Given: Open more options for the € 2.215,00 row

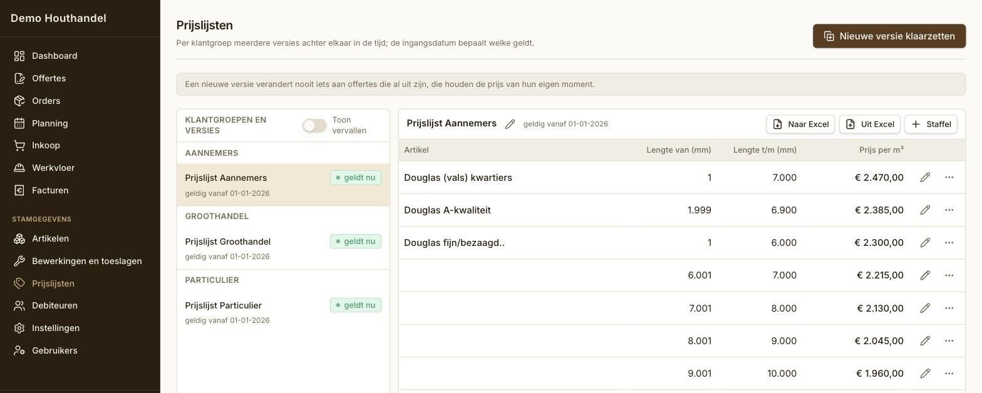Looking at the screenshot, I should [949, 275].
